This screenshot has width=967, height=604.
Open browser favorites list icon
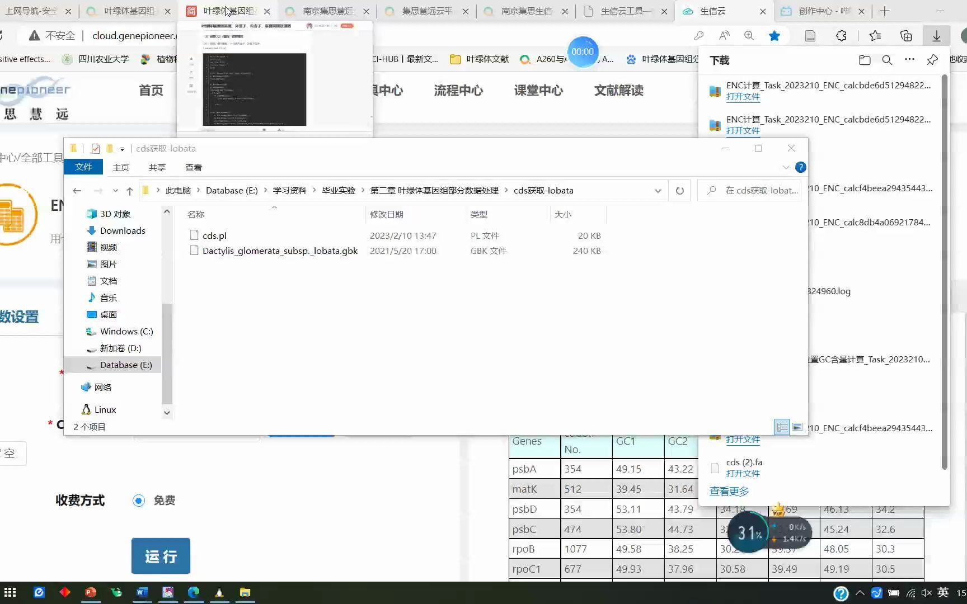[x=875, y=36]
